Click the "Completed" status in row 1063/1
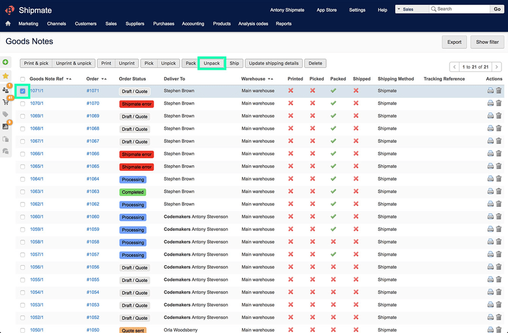This screenshot has width=508, height=333. (132, 192)
